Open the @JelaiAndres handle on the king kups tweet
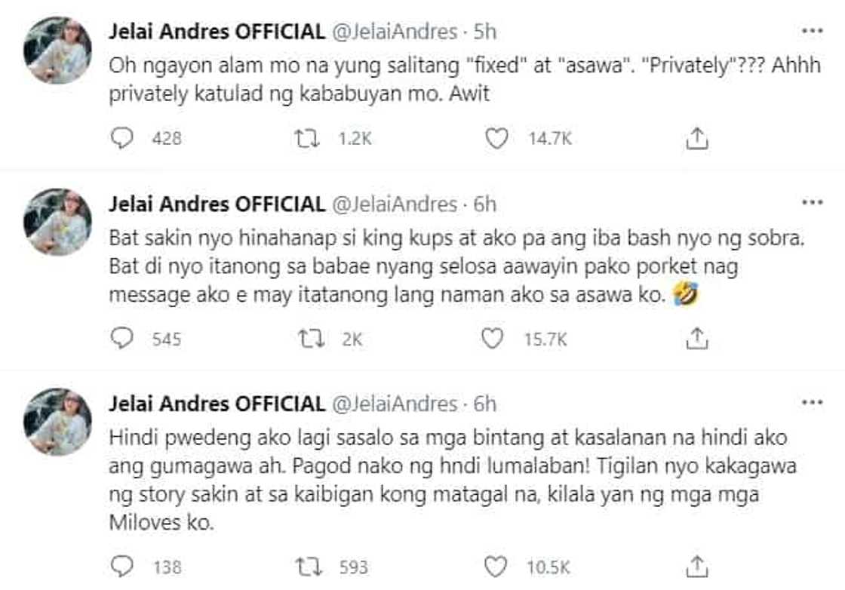This screenshot has height=590, width=845. pyautogui.click(x=394, y=204)
